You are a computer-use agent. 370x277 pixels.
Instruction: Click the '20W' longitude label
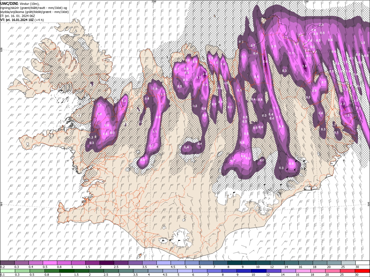click(154, 1)
